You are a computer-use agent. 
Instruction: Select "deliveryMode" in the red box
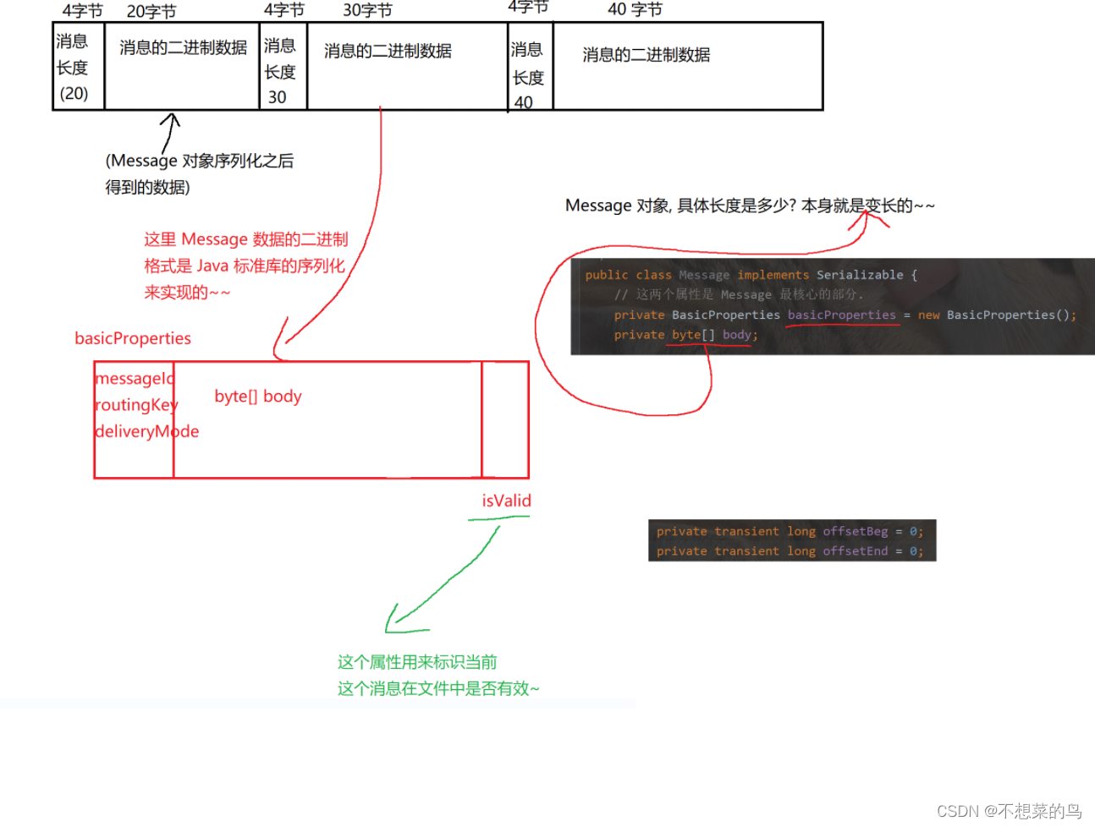[147, 431]
